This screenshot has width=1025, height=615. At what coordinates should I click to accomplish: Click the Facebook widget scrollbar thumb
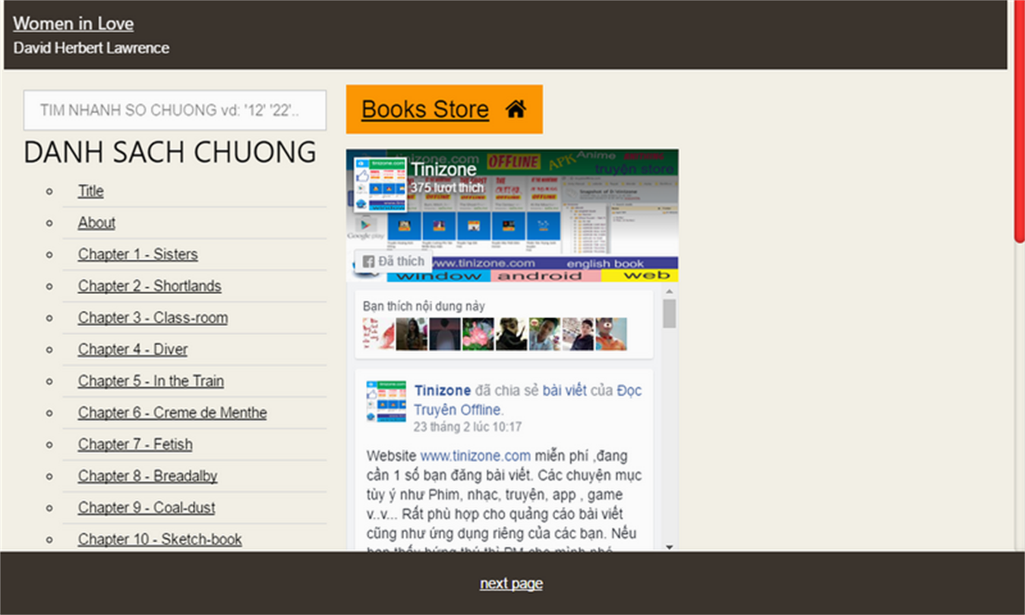click(669, 313)
